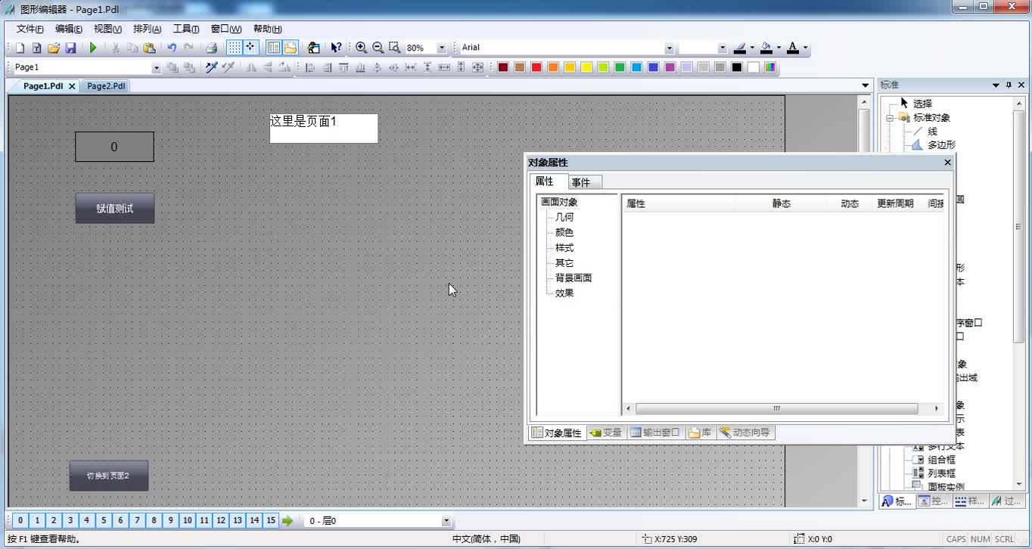The image size is (1032, 549).
Task: Paste with the clipboard toolbar icon
Action: click(149, 48)
